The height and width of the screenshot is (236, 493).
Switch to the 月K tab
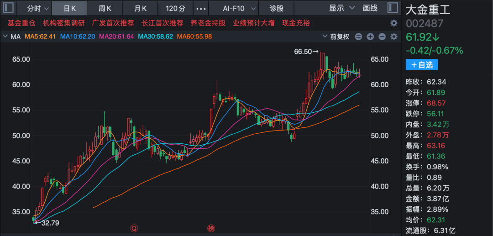[x=141, y=8]
